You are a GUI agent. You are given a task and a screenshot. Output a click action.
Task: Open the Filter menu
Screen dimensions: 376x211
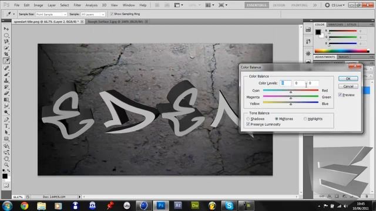77,5
